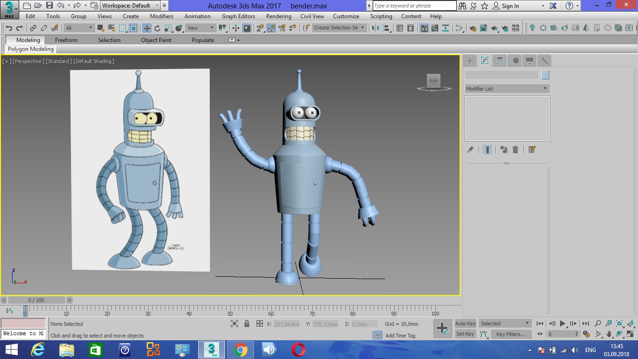The image size is (638, 359).
Task: Open the Display command panel
Action: coord(529,61)
